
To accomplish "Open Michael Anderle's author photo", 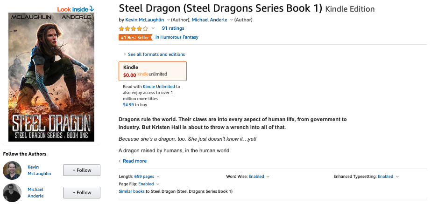I will [x=12, y=193].
